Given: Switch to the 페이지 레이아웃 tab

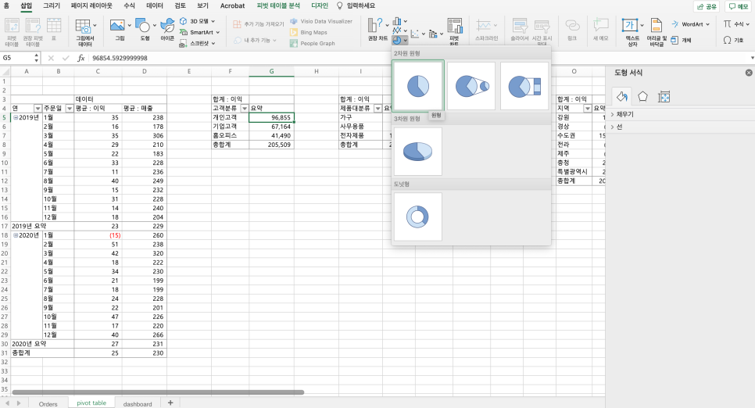Looking at the screenshot, I should pyautogui.click(x=91, y=5).
